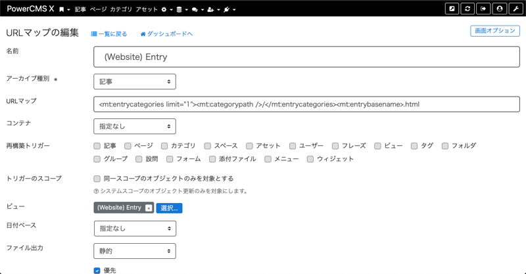Enable the カテゴリ rebuild trigger
This screenshot has height=274, width=526.
tap(165, 146)
